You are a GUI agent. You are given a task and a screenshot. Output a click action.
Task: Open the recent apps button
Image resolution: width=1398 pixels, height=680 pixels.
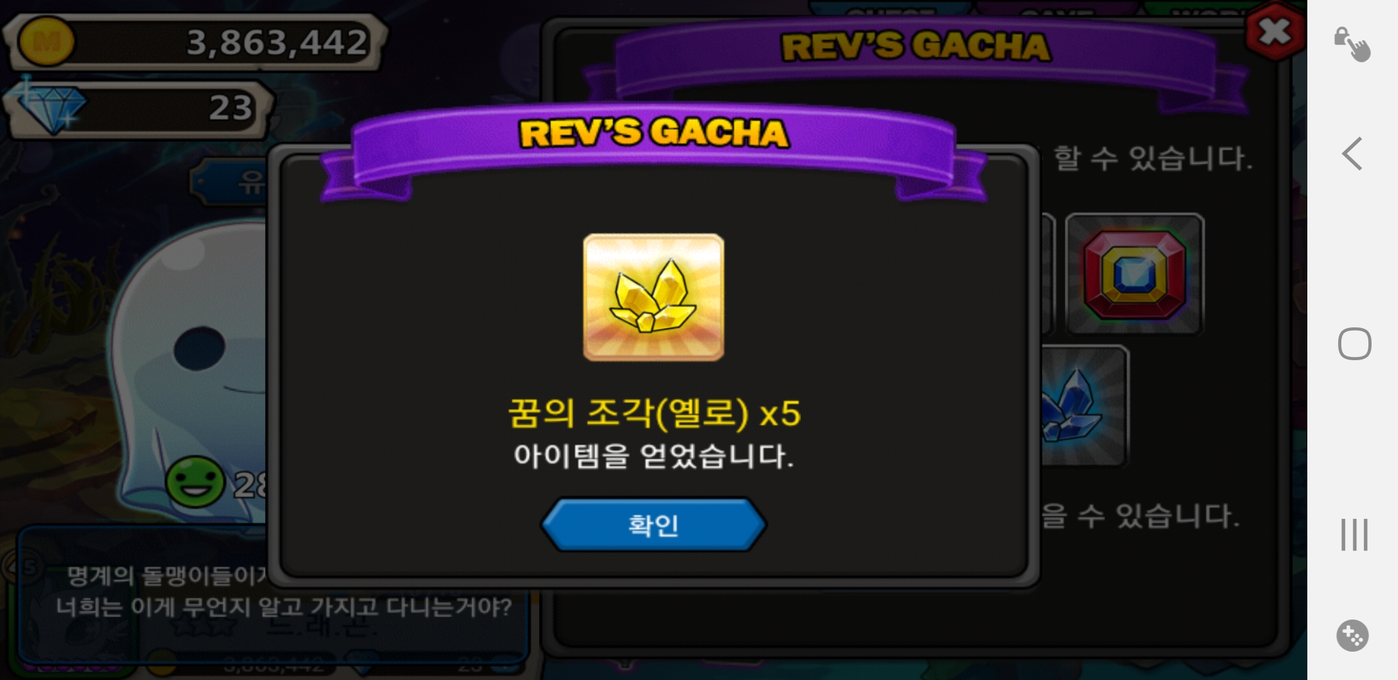click(x=1354, y=535)
